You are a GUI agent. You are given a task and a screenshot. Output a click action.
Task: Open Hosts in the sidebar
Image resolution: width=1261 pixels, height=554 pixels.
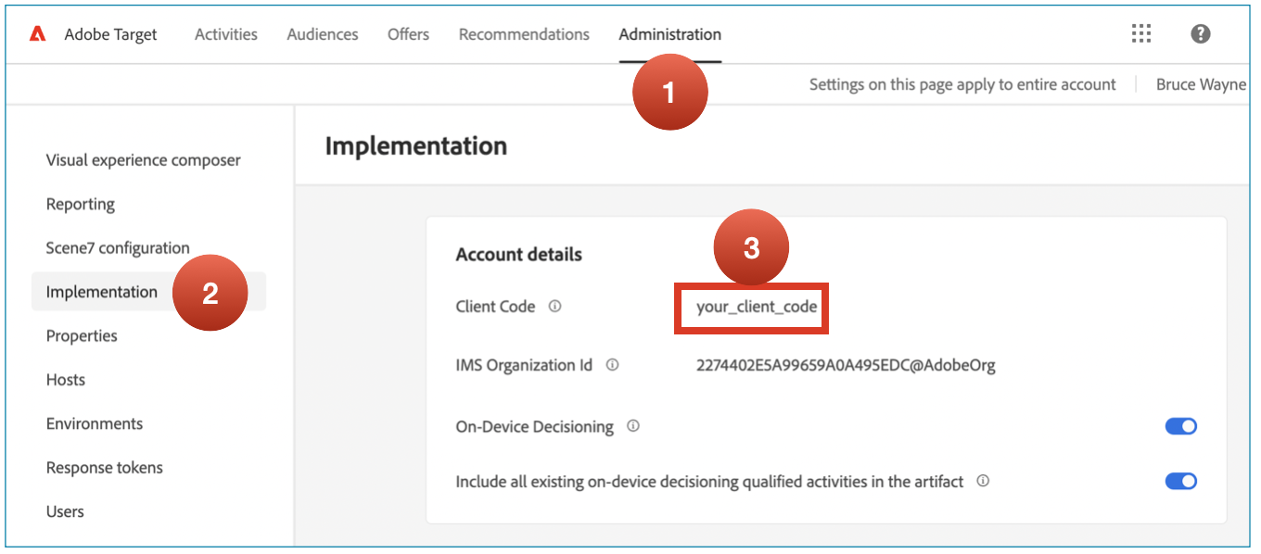66,380
